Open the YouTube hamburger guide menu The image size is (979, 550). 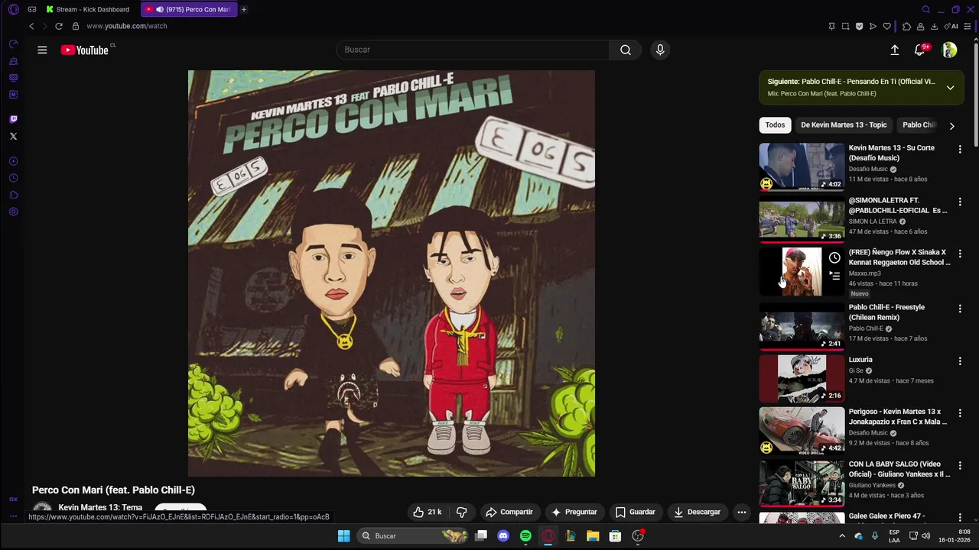tap(42, 50)
